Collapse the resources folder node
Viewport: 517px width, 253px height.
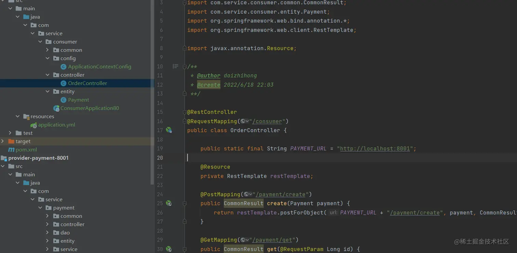pyautogui.click(x=18, y=116)
